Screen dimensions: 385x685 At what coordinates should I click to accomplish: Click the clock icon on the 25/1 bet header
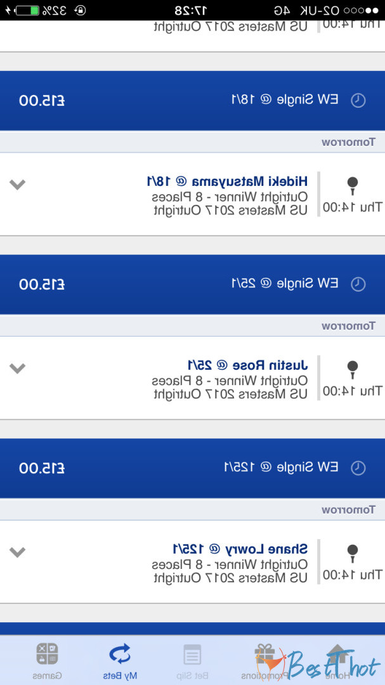coord(358,284)
